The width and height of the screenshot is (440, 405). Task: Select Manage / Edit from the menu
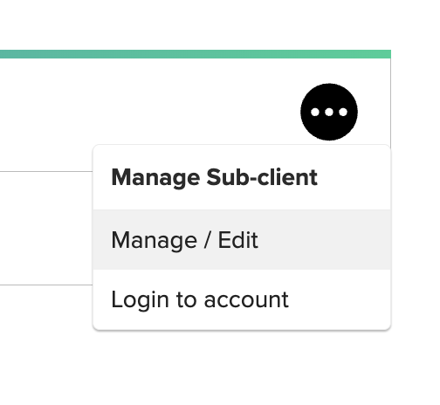[x=242, y=240]
